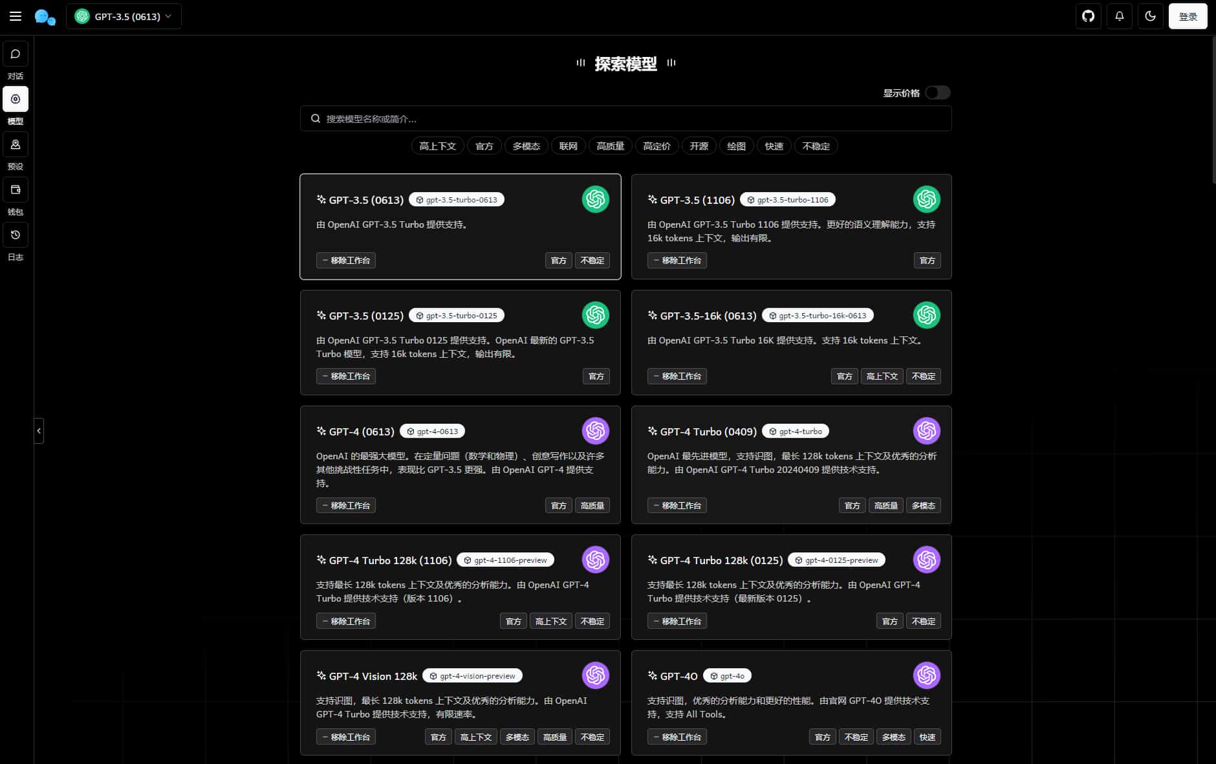Collapse the sidebar with the edge chevron

39,431
